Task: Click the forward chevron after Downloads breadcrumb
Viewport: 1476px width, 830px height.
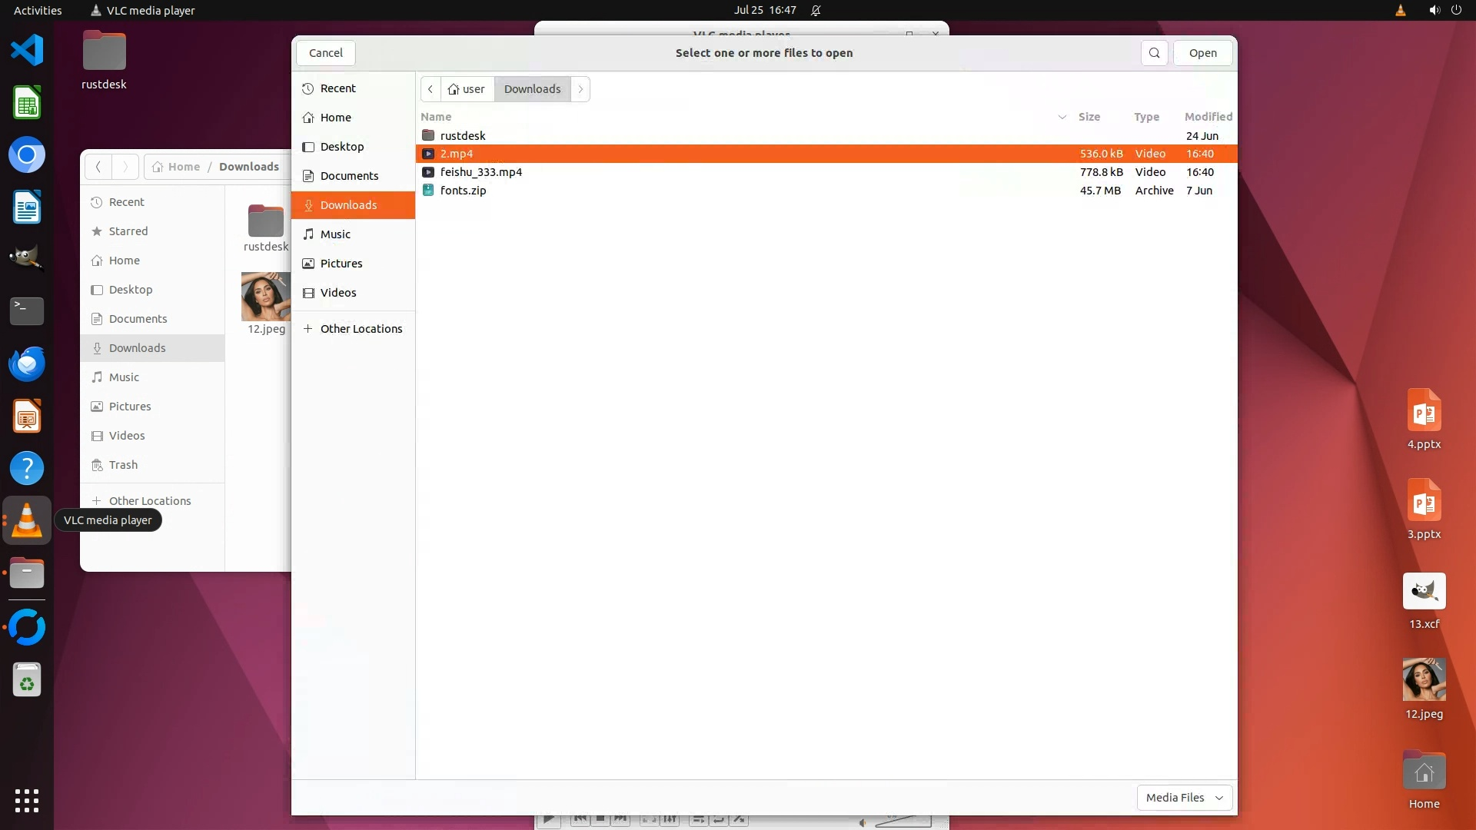Action: [580, 89]
